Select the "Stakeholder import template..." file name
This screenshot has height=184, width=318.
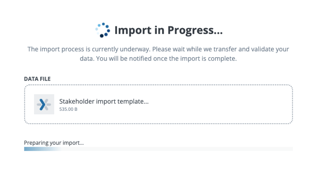pyautogui.click(x=104, y=101)
